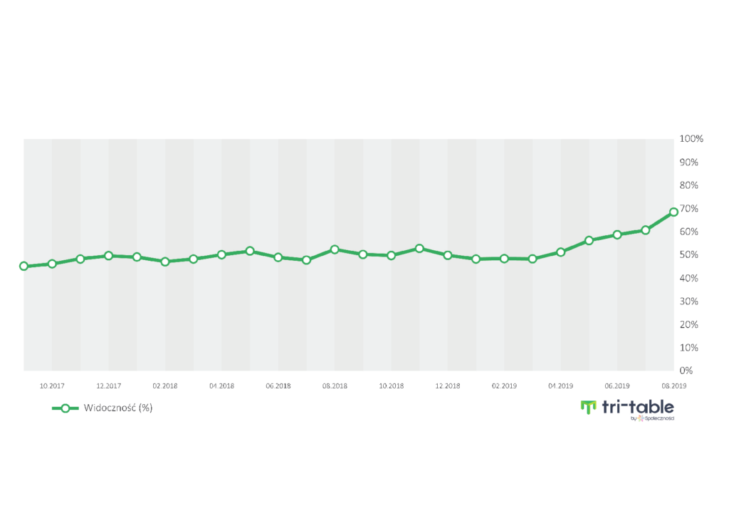The width and height of the screenshot is (729, 516).
Task: Click the first data point on the line
Action: click(23, 266)
